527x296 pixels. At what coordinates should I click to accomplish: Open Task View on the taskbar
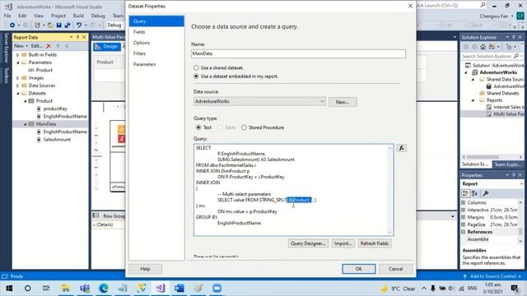[x=46, y=289]
